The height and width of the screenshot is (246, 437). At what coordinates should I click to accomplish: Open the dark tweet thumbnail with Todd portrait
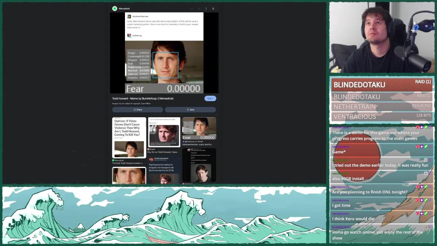[x=199, y=165]
